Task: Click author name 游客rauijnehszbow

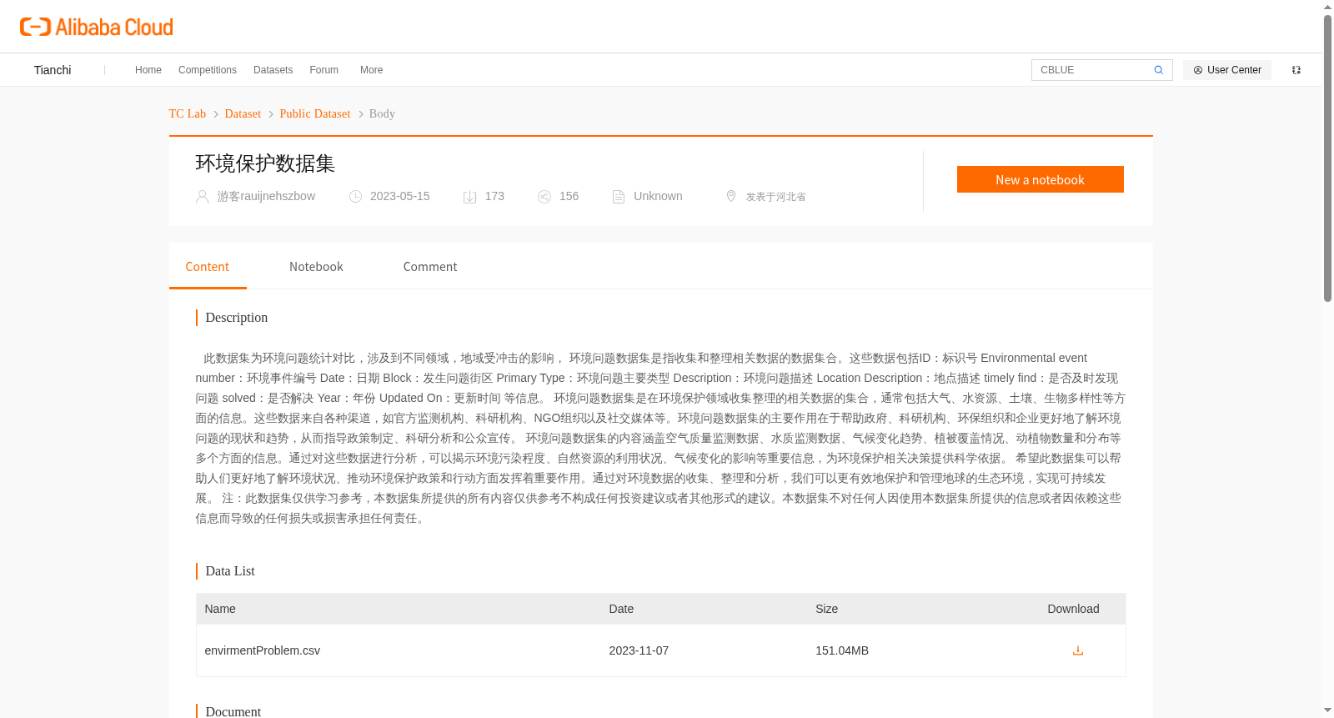Action: pyautogui.click(x=266, y=196)
